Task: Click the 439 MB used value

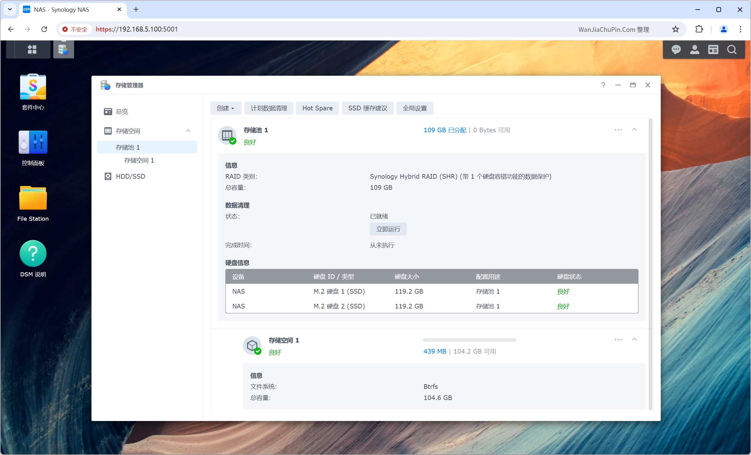Action: click(435, 351)
